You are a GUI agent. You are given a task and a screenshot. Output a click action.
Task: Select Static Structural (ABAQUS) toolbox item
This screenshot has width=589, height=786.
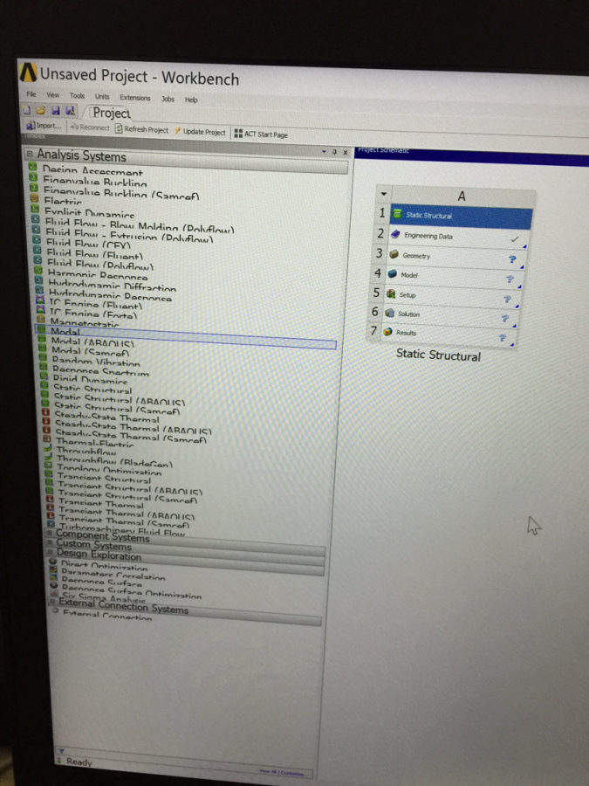tap(120, 400)
